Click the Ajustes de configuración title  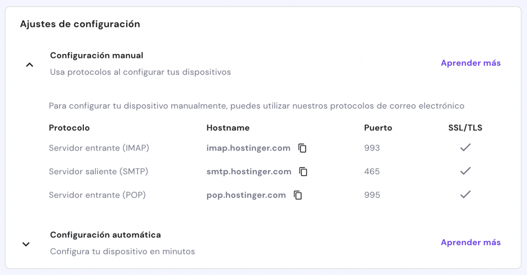pyautogui.click(x=80, y=24)
